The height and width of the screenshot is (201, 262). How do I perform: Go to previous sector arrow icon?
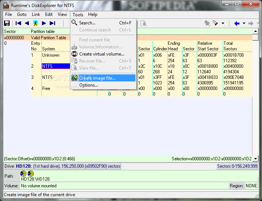pos(27,23)
